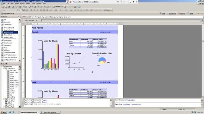The width and height of the screenshot is (204, 114).
Task: Select Amount Sales in Elements tree
Action: [x=14, y=73]
